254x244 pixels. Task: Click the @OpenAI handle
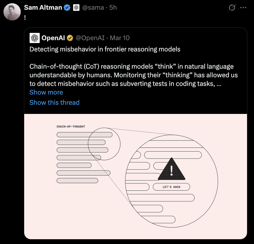click(x=90, y=38)
